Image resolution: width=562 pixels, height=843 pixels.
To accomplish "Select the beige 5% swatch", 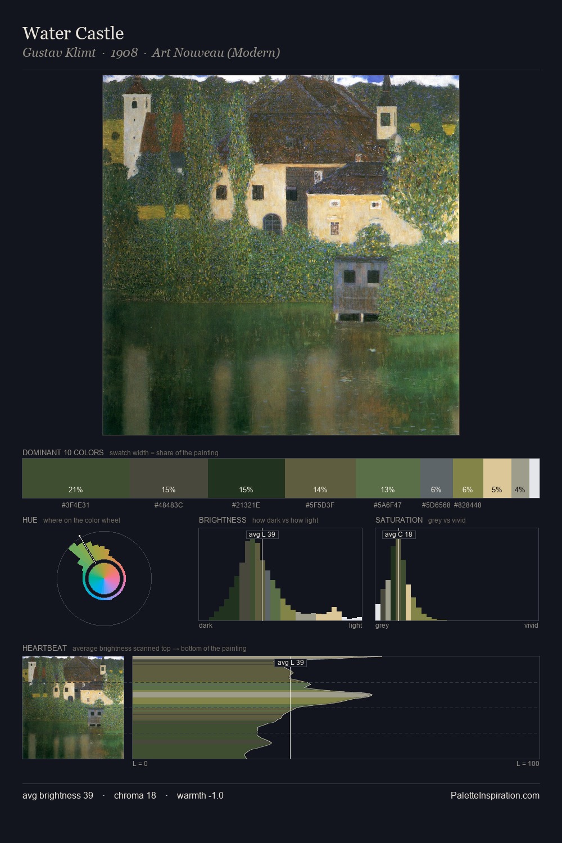I will (x=497, y=478).
